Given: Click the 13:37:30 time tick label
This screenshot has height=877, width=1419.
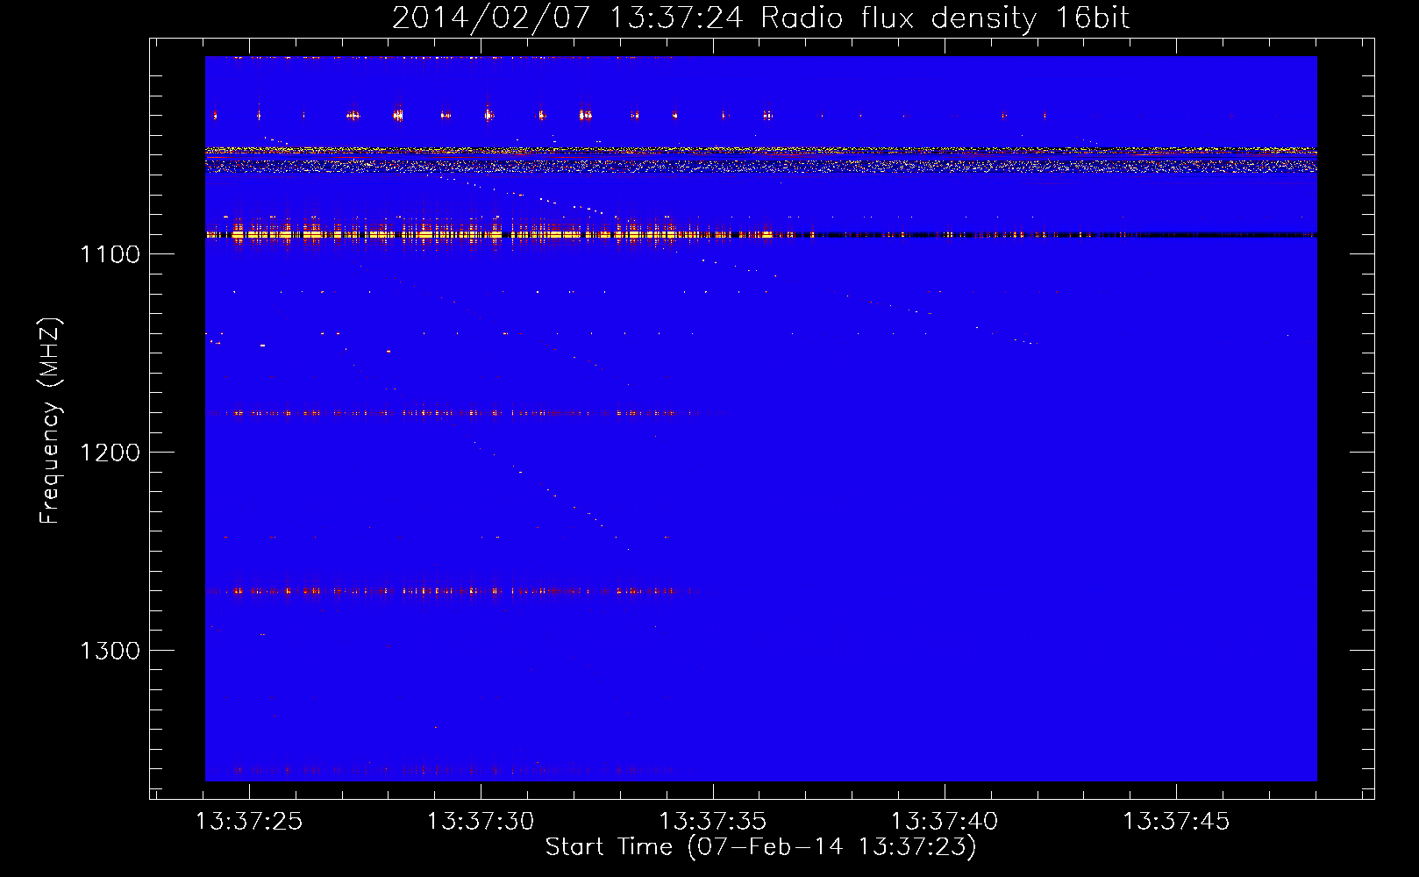Looking at the screenshot, I should (481, 821).
